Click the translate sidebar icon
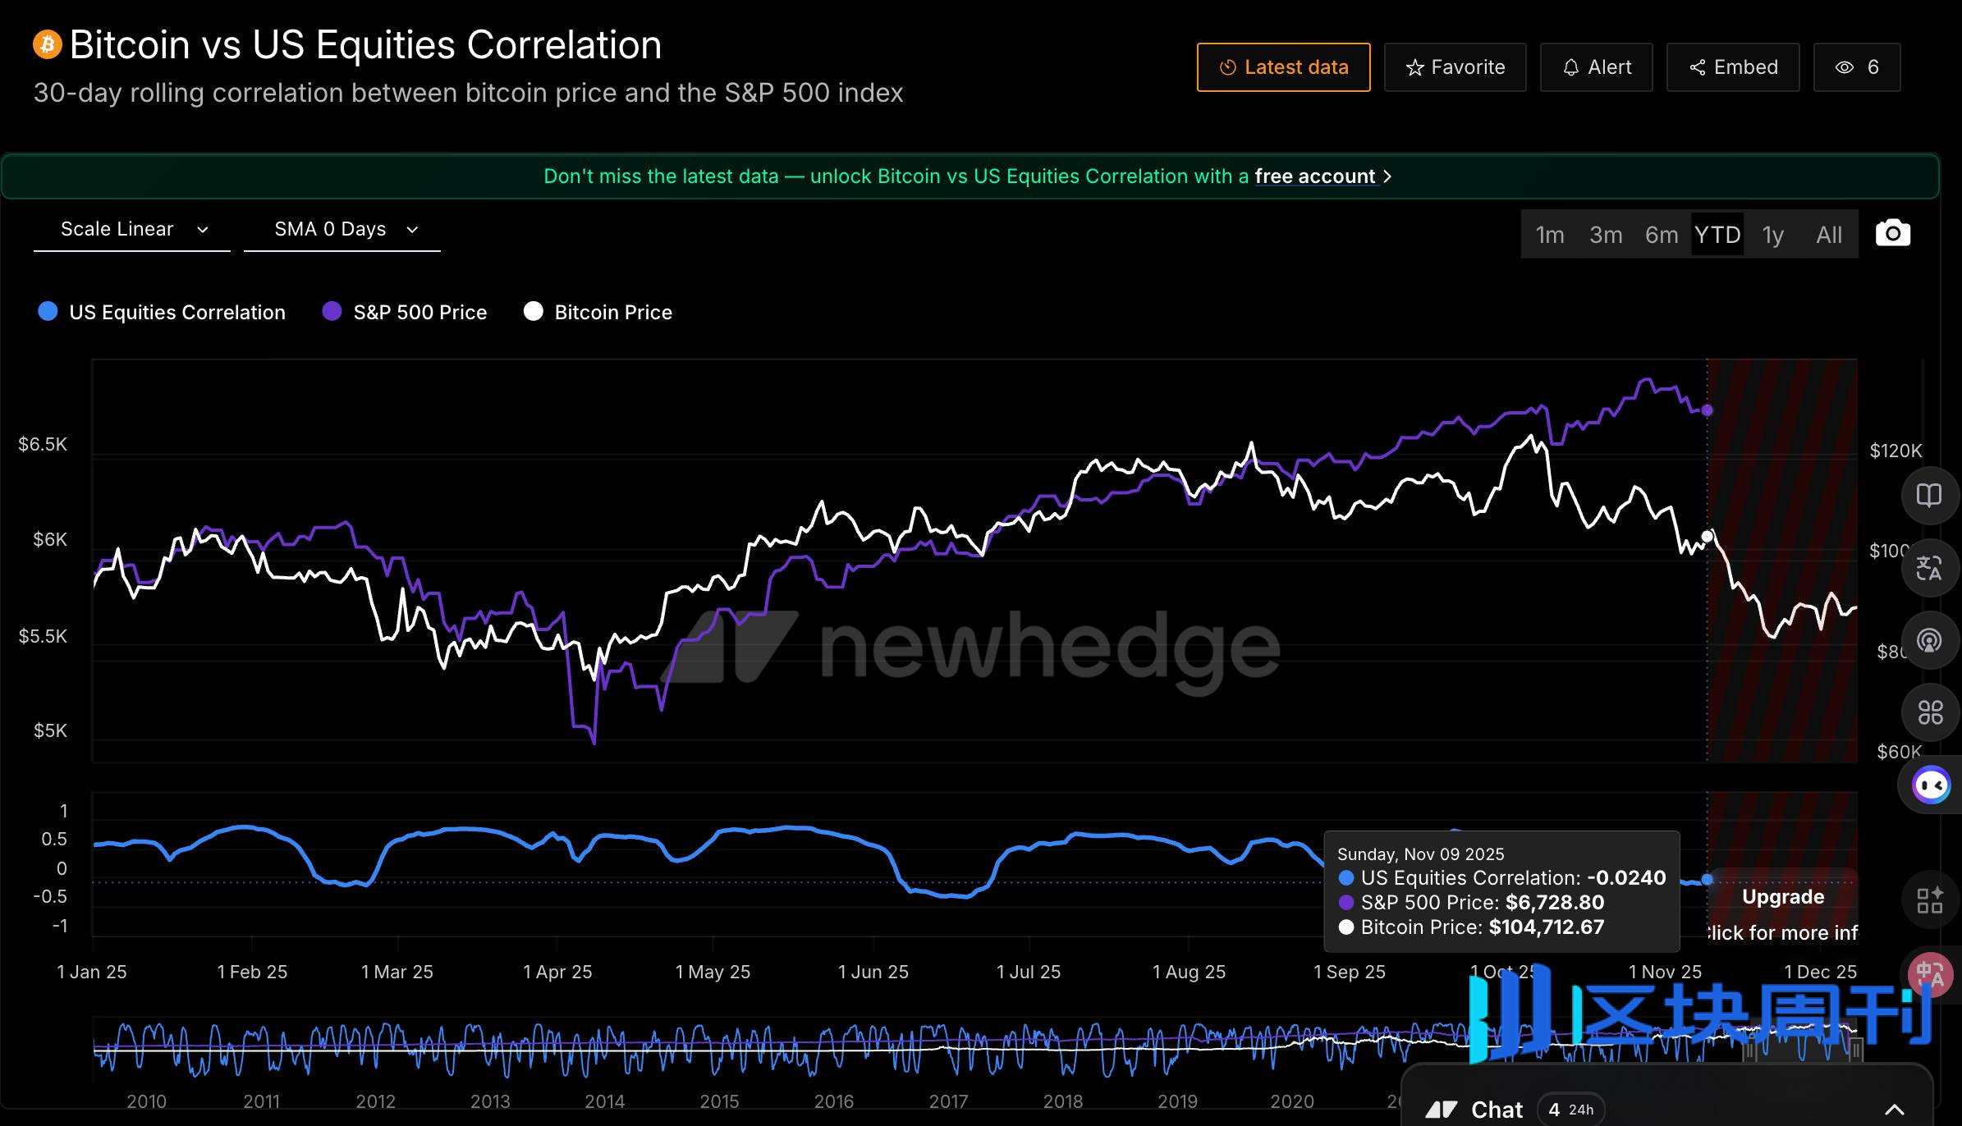Screen dimensions: 1962x1126 (x=1928, y=567)
